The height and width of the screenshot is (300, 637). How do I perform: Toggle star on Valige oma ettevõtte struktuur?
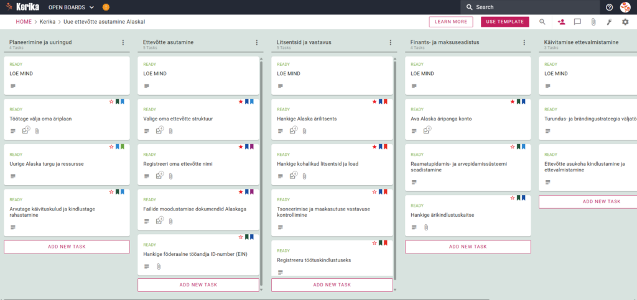pos(241,102)
